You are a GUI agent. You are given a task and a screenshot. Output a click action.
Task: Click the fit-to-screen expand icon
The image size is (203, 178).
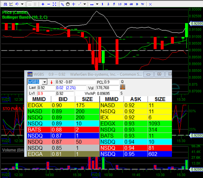[x=54, y=4]
